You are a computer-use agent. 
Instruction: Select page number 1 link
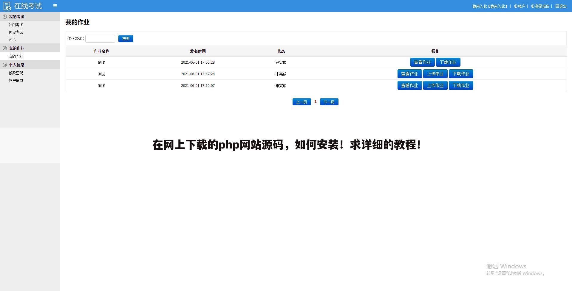(315, 101)
